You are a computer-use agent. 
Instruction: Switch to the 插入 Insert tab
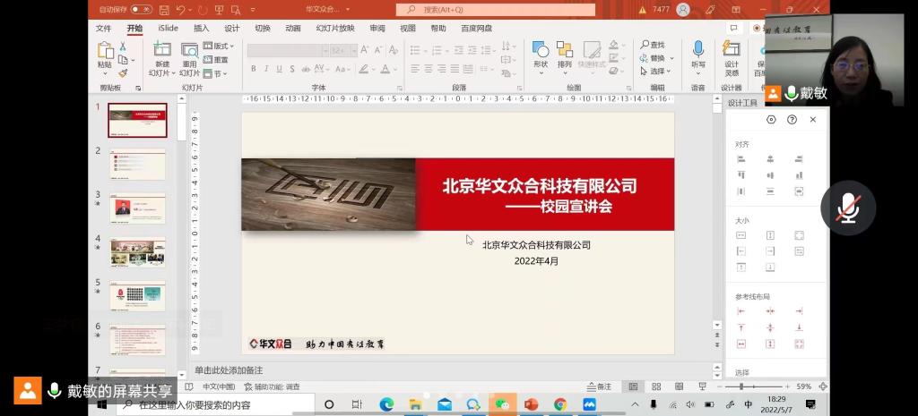click(202, 28)
